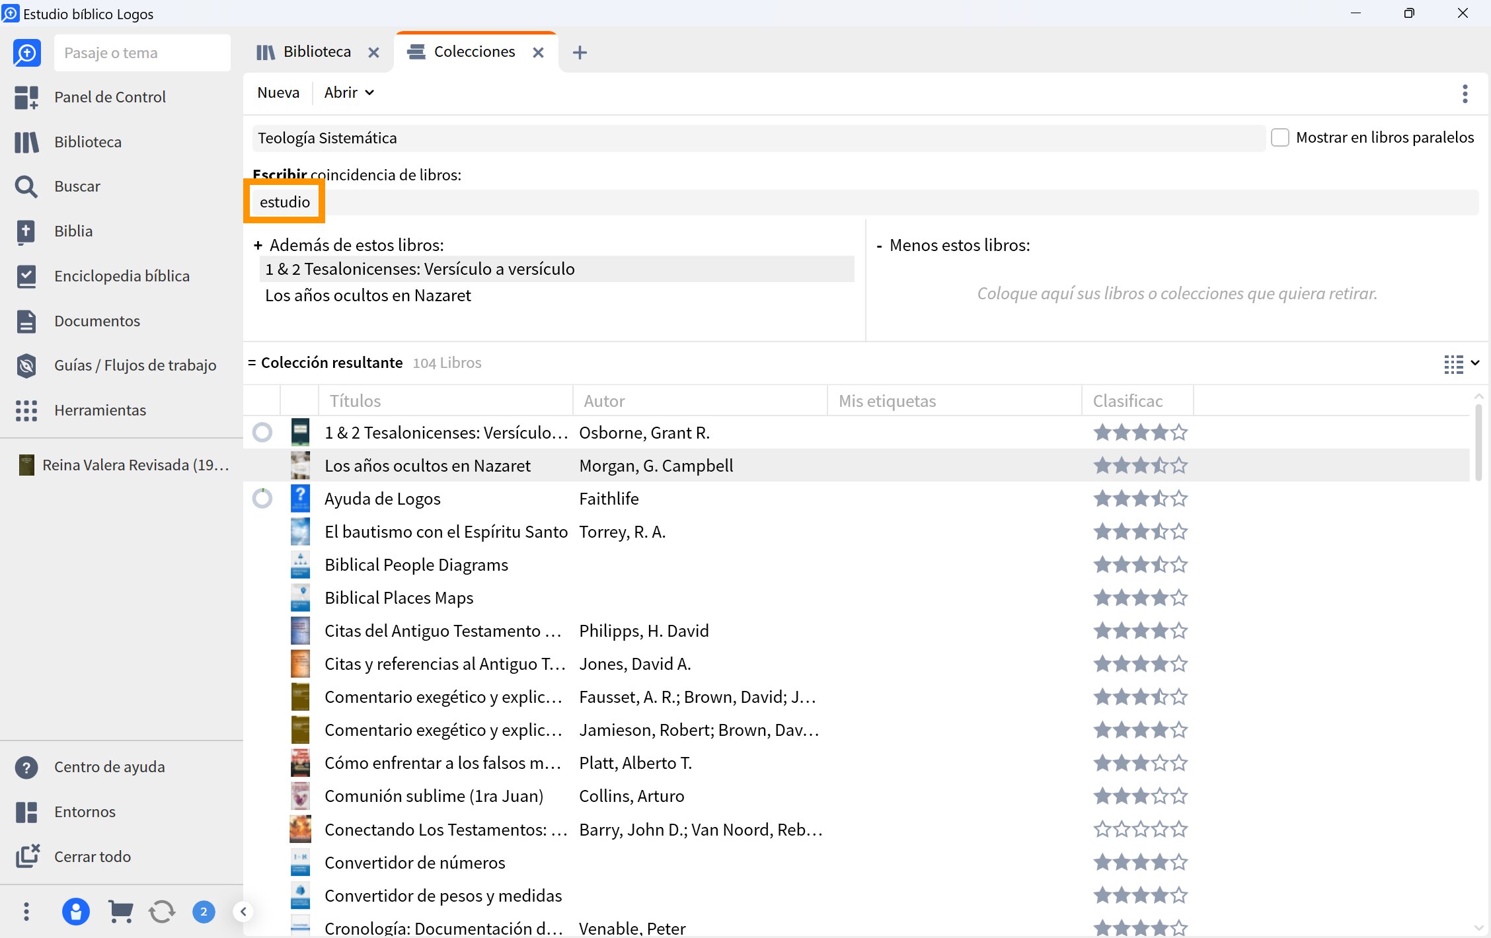
Task: Open Colecciones panel three-dot menu
Action: (x=1465, y=94)
